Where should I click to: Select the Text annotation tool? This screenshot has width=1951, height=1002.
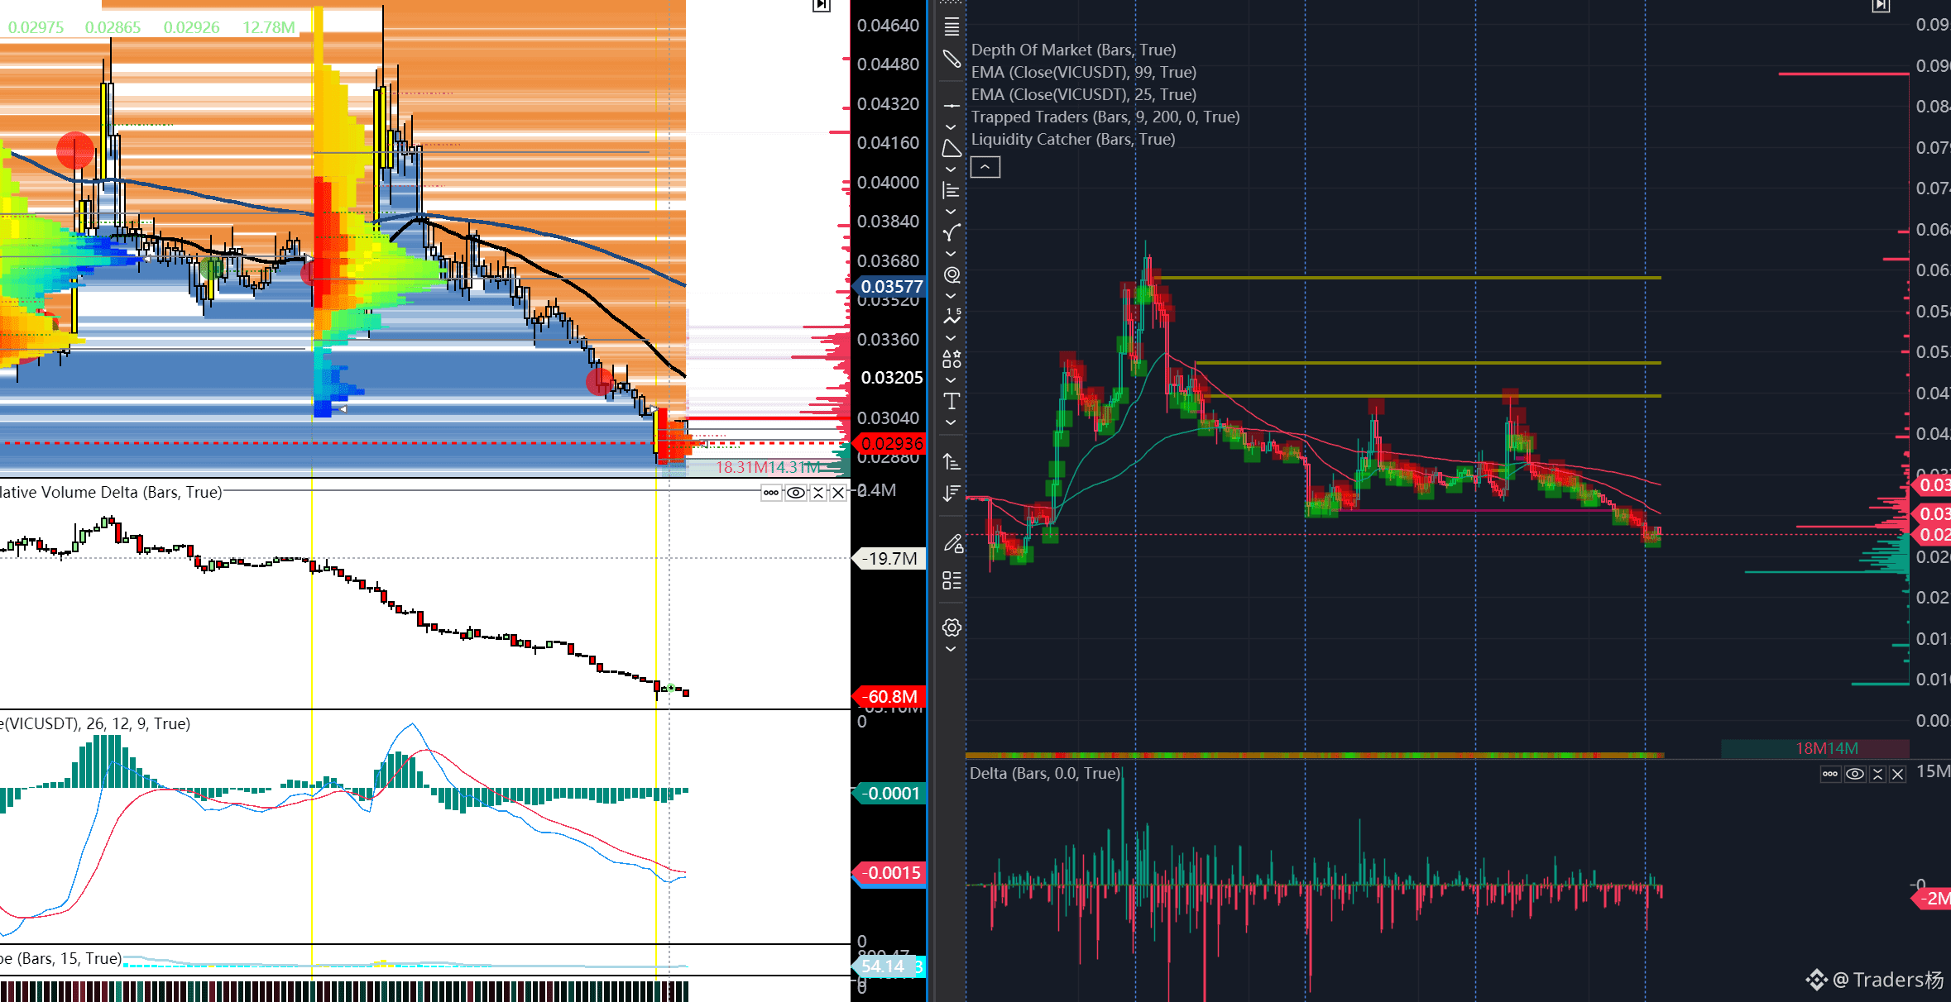coord(952,401)
